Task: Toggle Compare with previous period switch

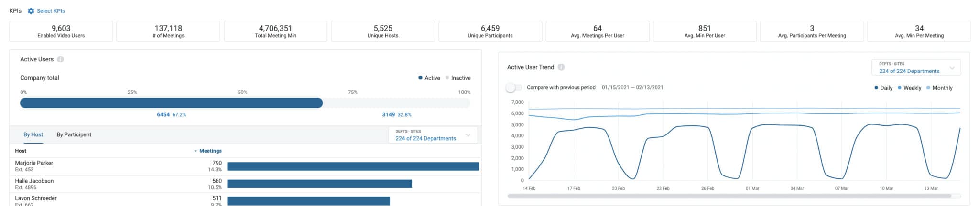Action: pos(514,88)
